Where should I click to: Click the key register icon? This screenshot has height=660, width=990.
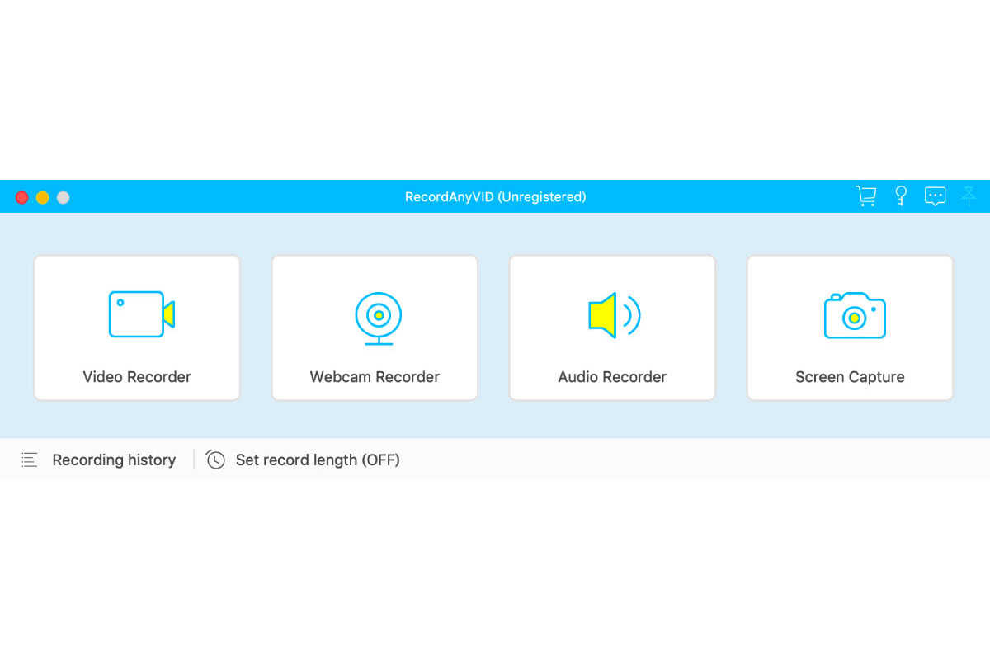pyautogui.click(x=901, y=196)
